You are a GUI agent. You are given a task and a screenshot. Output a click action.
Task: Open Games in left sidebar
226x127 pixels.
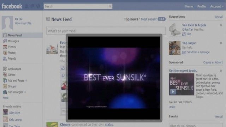click(12, 75)
